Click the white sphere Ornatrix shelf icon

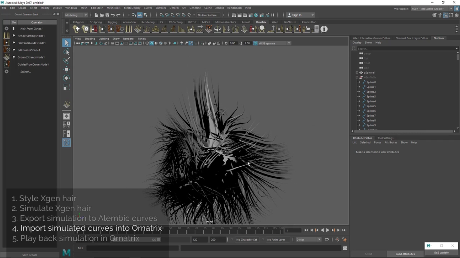click(x=262, y=29)
